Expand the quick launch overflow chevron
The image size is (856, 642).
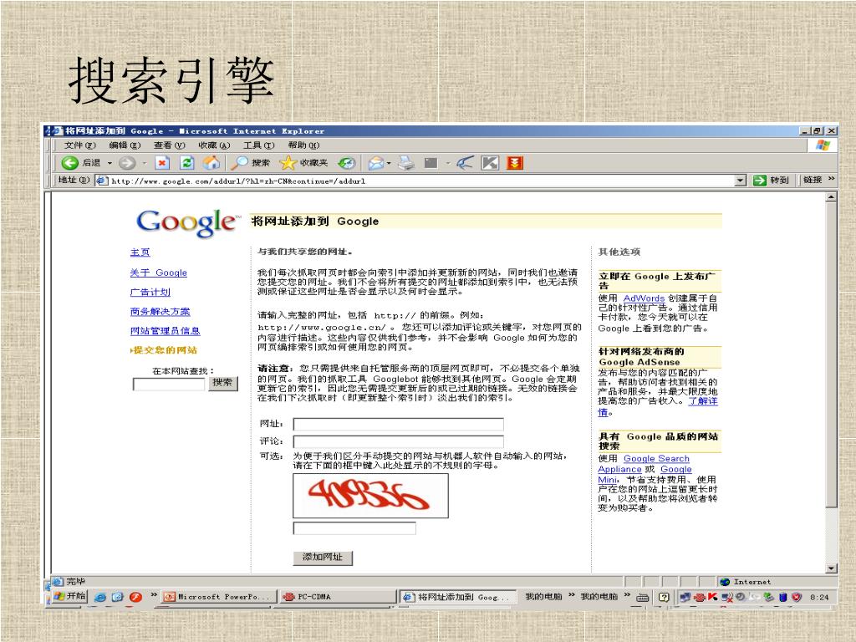tap(154, 595)
